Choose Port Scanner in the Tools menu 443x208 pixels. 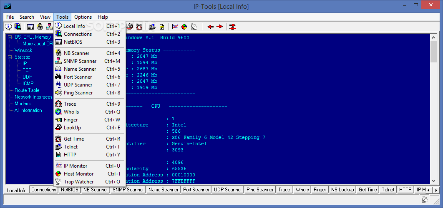90,77
